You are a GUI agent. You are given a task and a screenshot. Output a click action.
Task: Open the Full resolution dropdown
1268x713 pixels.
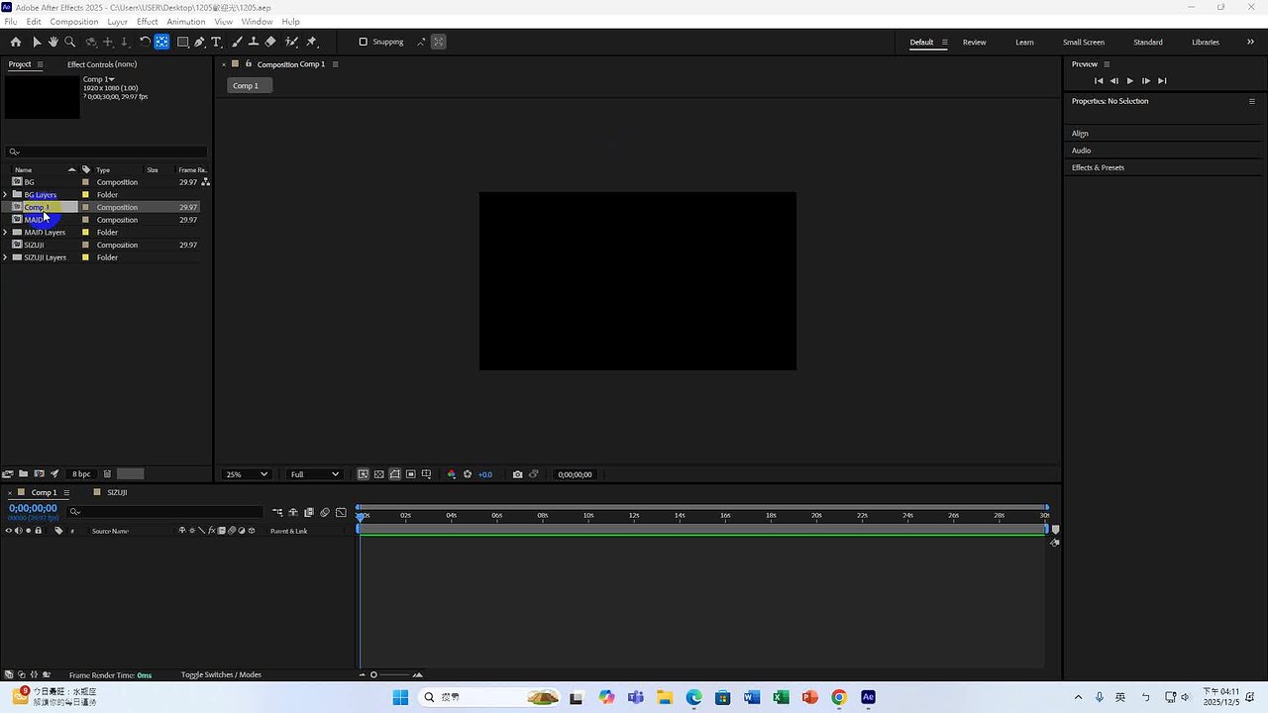click(314, 474)
